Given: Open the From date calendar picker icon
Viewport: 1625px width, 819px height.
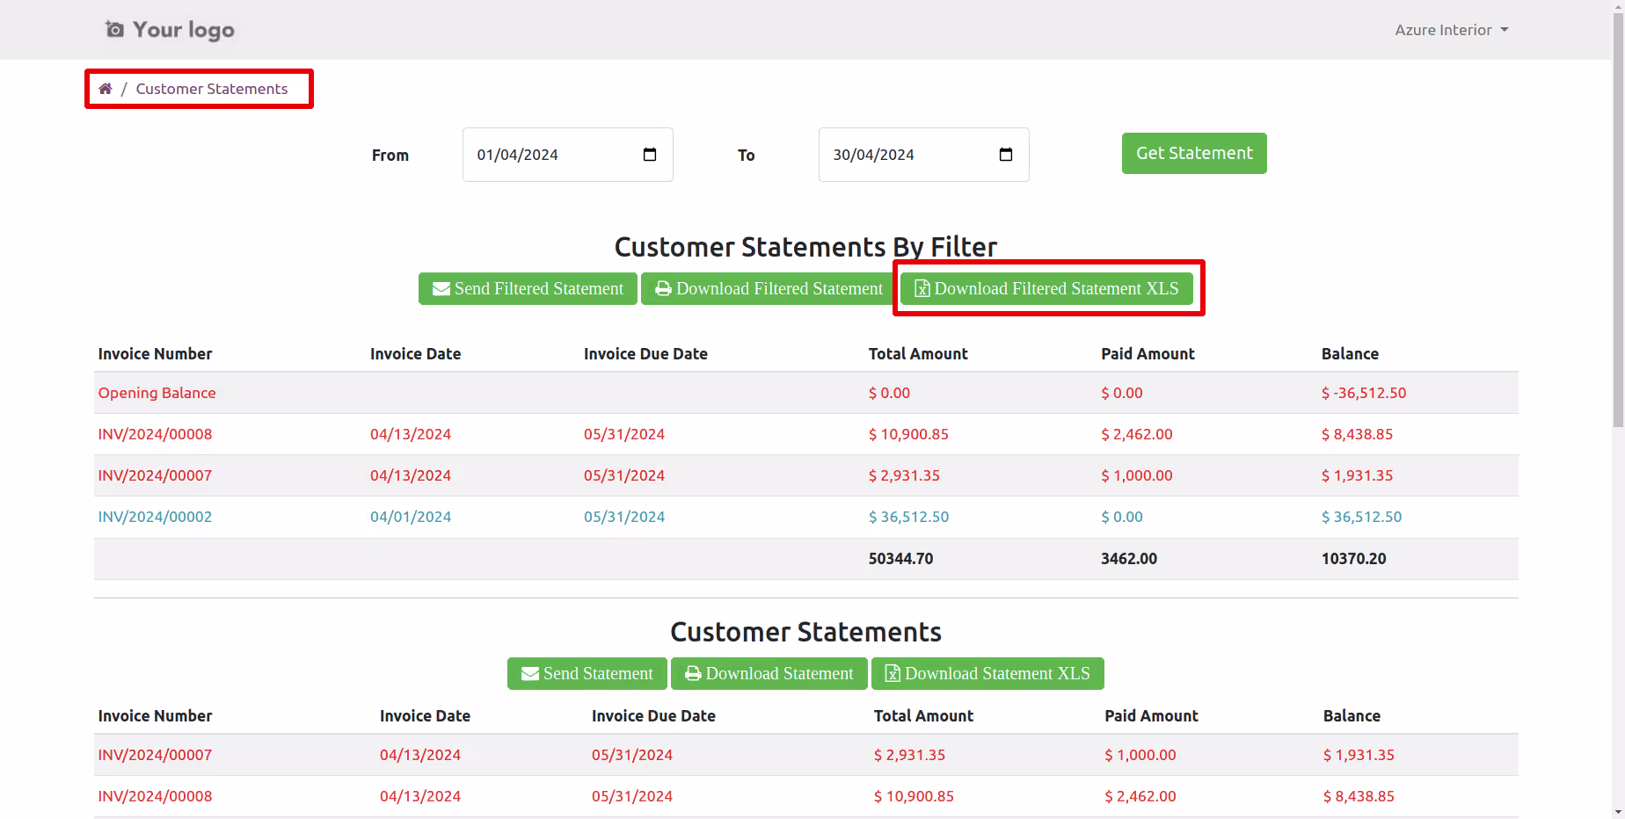Looking at the screenshot, I should point(650,155).
